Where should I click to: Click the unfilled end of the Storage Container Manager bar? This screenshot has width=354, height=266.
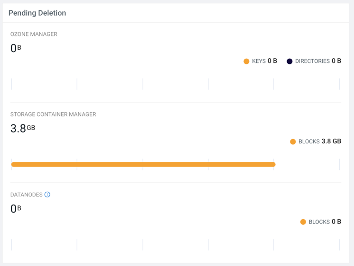coord(307,165)
